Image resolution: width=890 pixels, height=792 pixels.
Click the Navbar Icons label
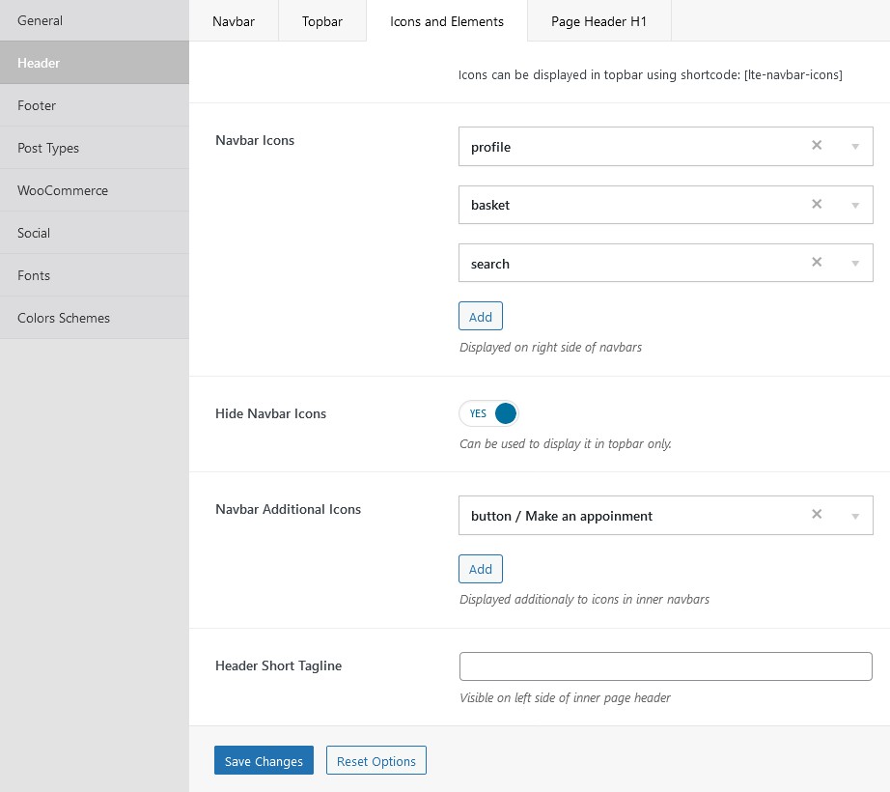tap(255, 140)
